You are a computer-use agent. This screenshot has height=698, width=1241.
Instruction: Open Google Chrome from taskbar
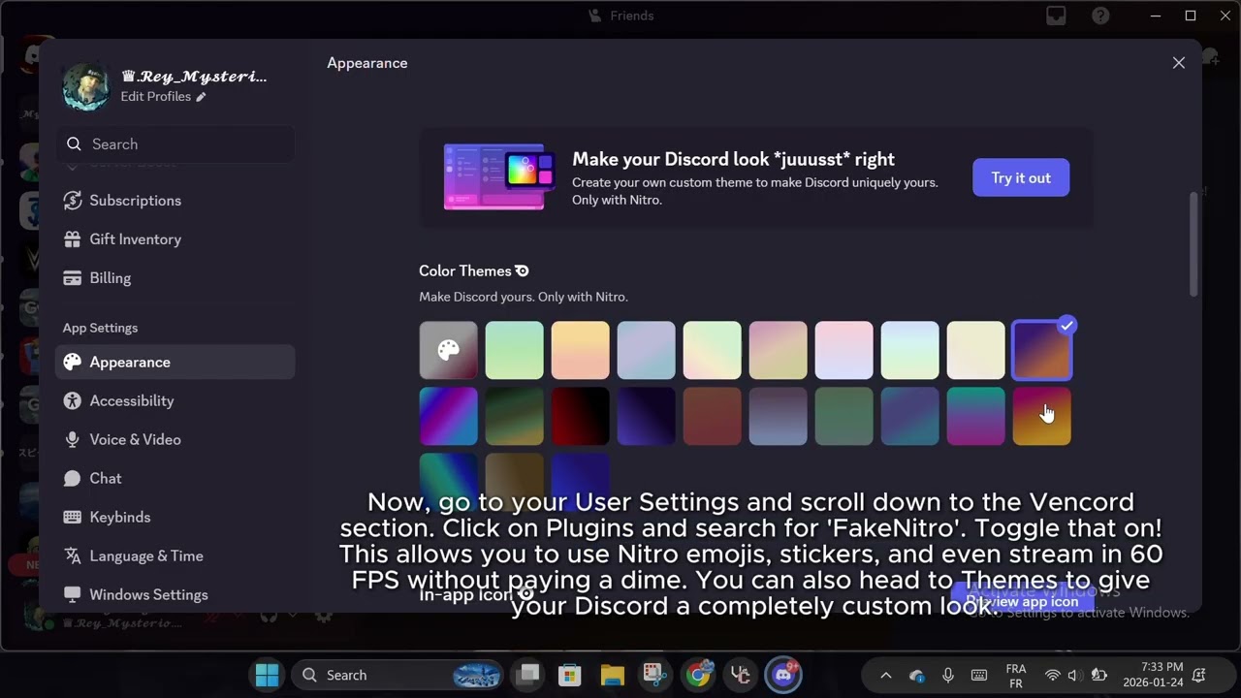coord(698,675)
